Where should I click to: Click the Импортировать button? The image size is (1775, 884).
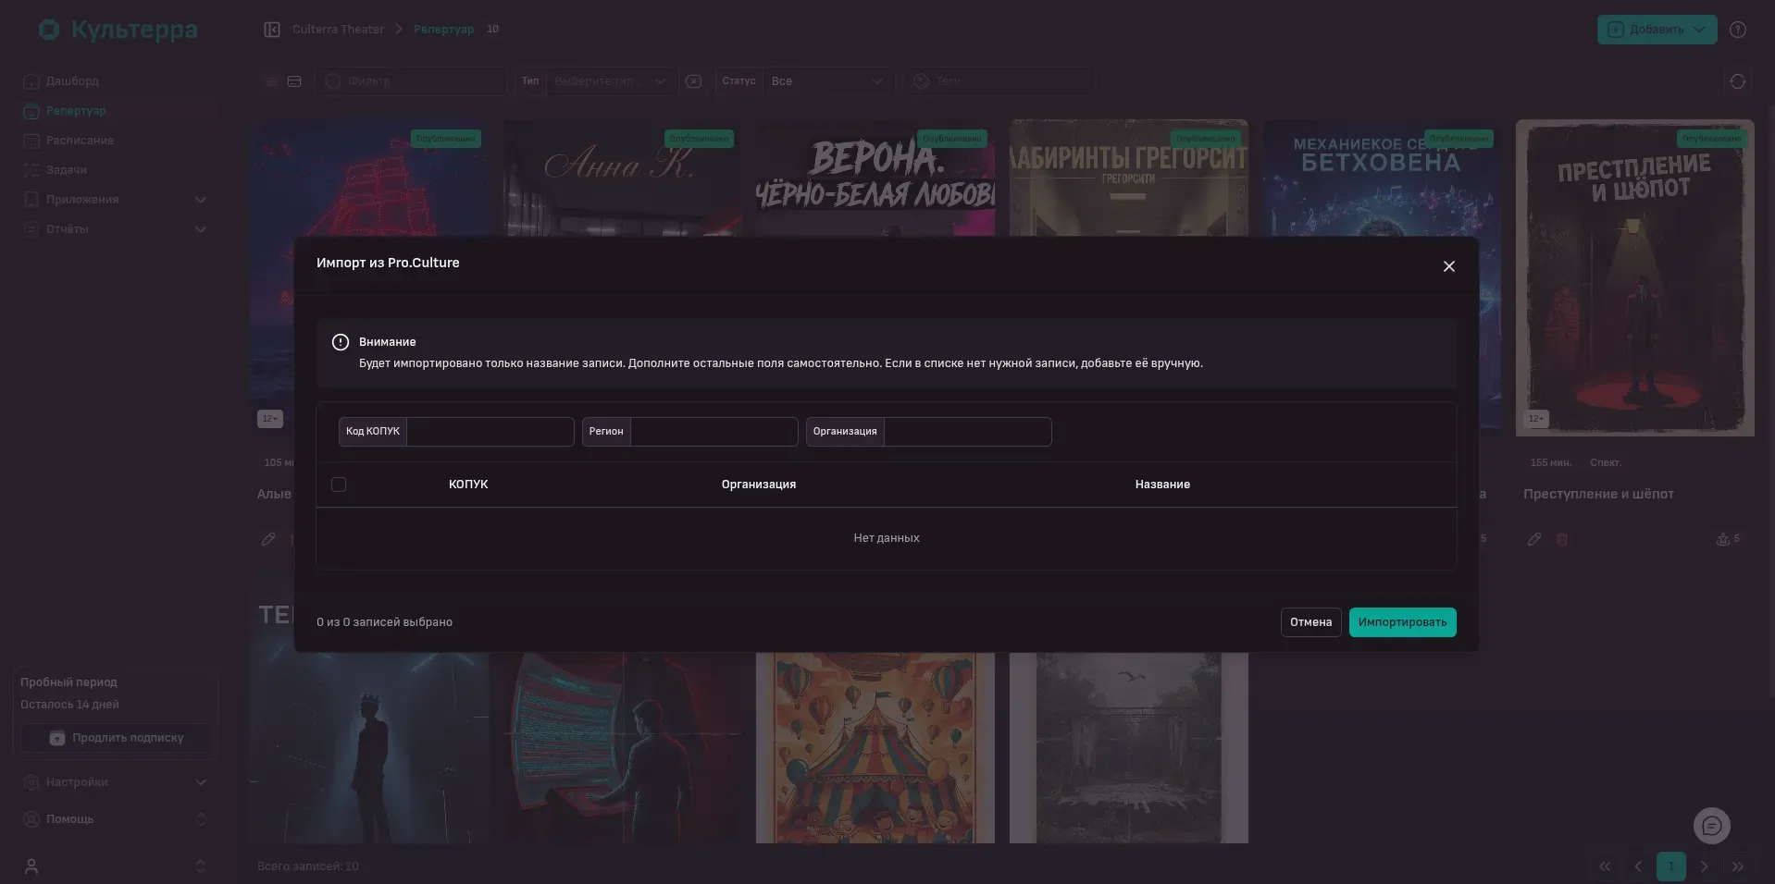click(x=1402, y=622)
